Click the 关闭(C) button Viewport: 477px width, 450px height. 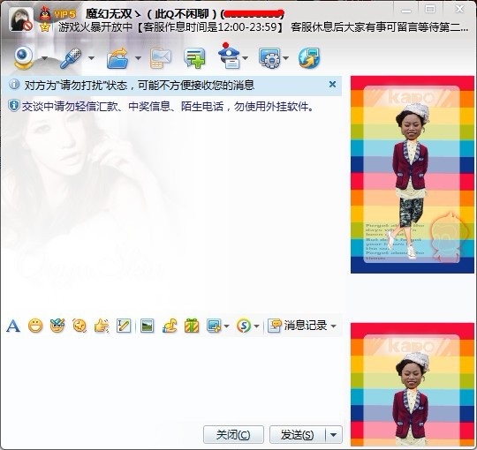pos(233,435)
